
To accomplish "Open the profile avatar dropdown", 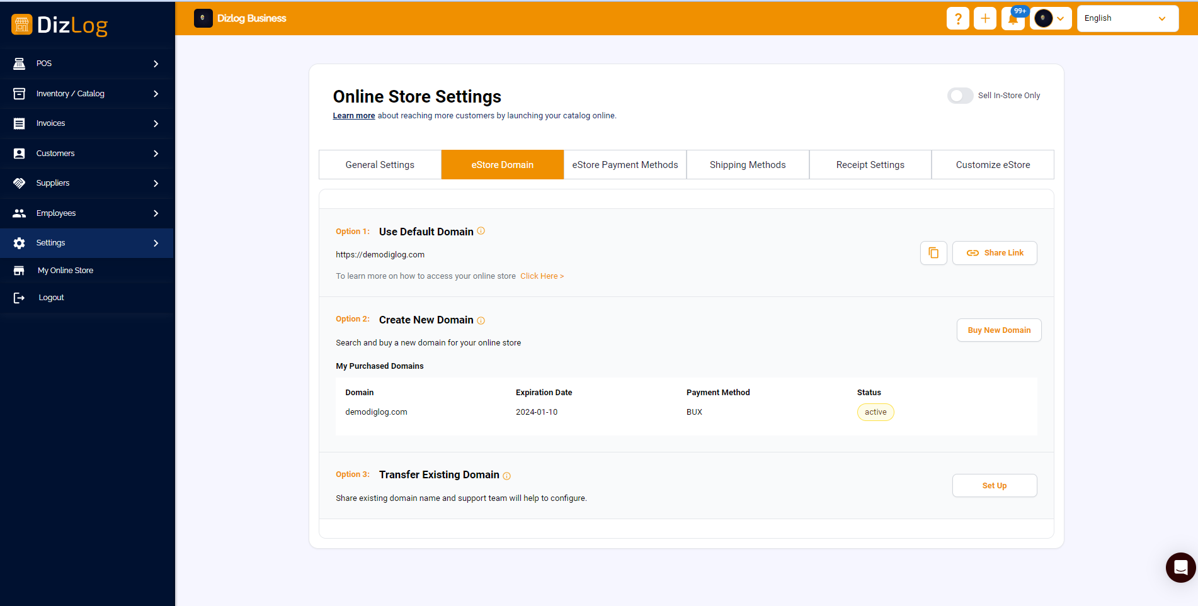I will (x=1051, y=18).
